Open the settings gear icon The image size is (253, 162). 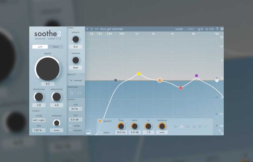point(222,29)
